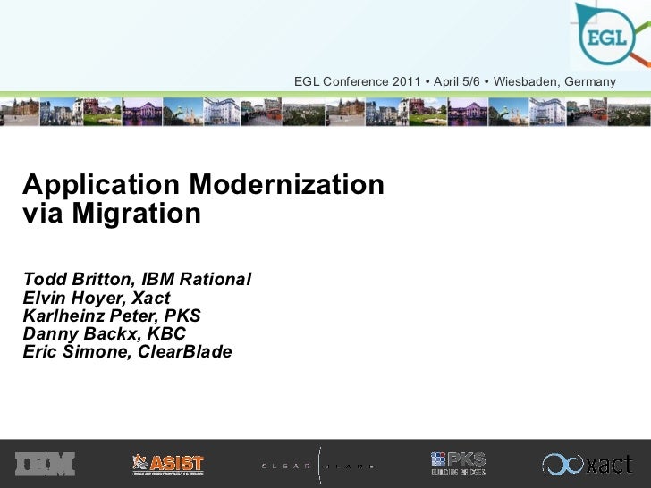Select the title 'Application Modernization'

[x=204, y=184]
